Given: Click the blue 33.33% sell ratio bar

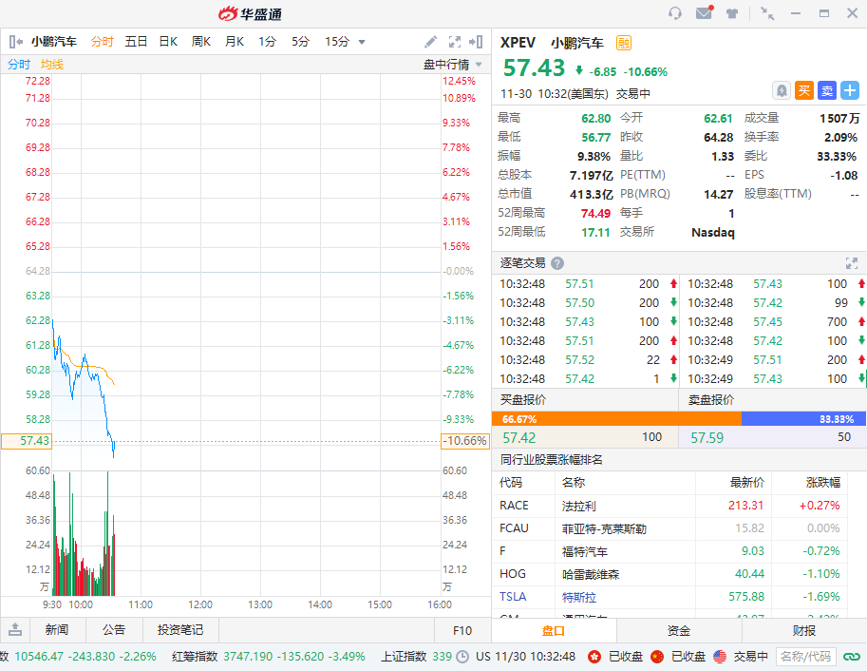Looking at the screenshot, I should (x=803, y=419).
